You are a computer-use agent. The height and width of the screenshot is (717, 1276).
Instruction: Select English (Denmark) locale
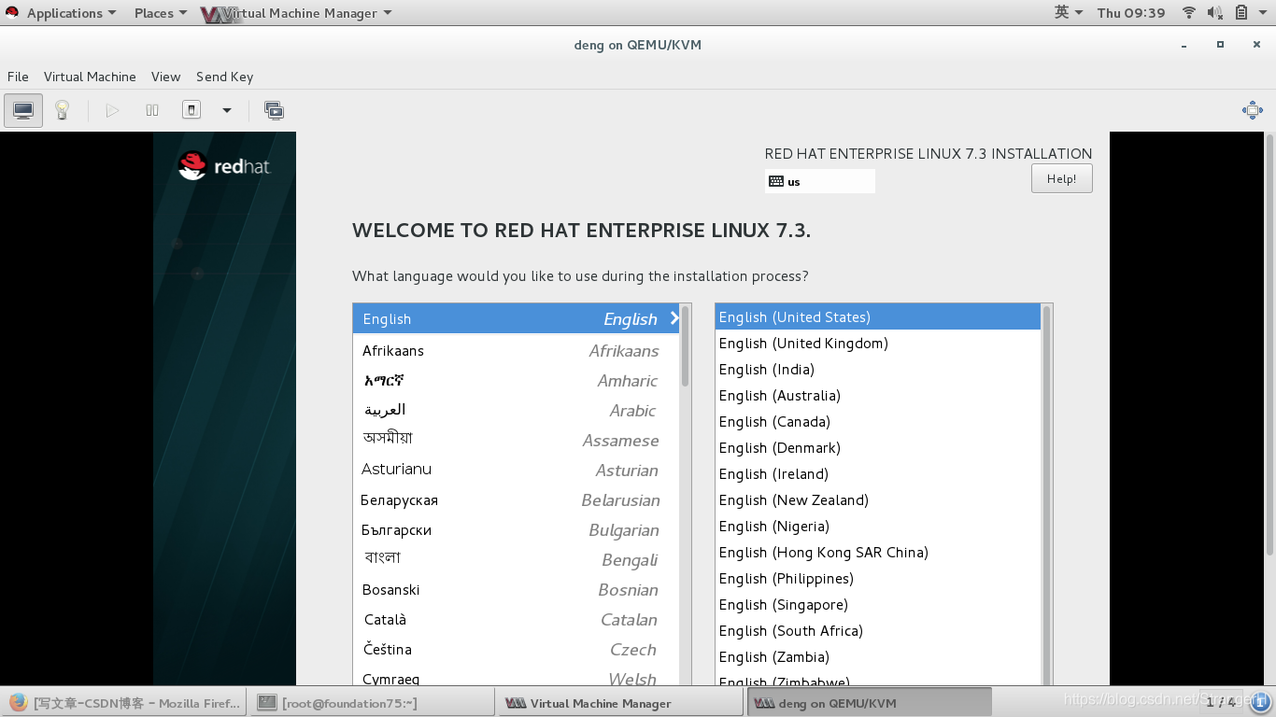pos(877,448)
